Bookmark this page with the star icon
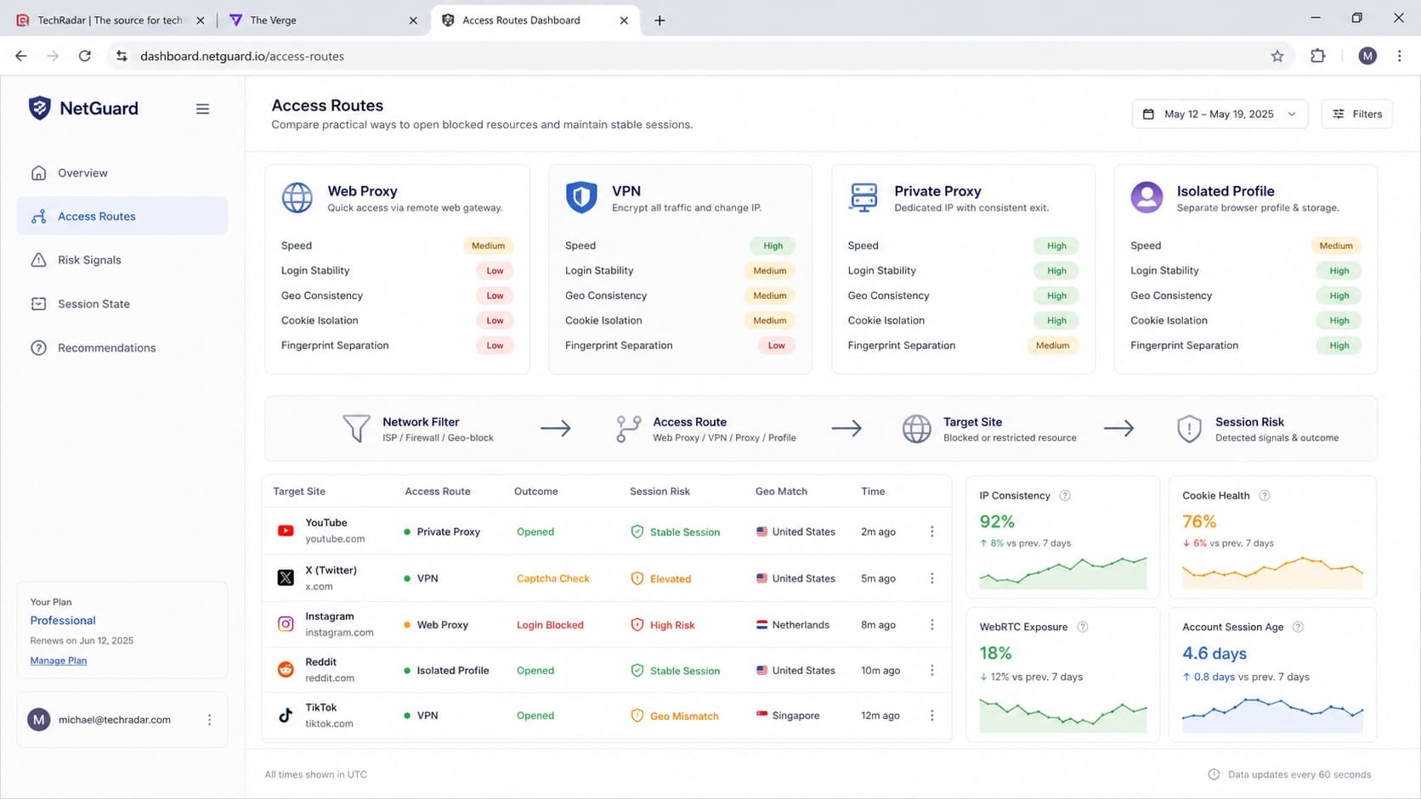This screenshot has width=1421, height=799. tap(1277, 56)
